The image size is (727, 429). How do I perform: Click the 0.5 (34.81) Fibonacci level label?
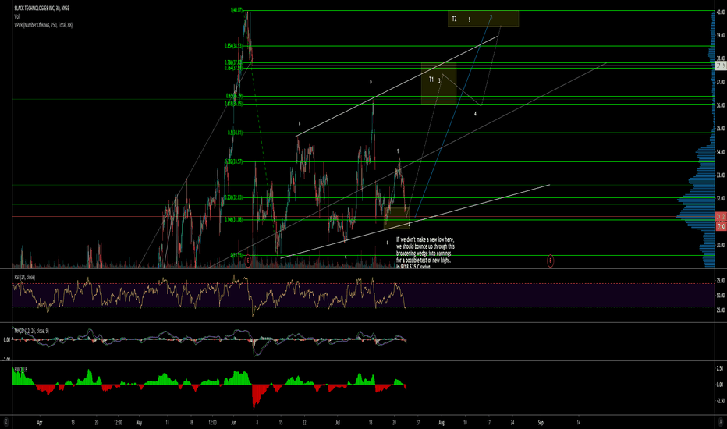(x=235, y=133)
